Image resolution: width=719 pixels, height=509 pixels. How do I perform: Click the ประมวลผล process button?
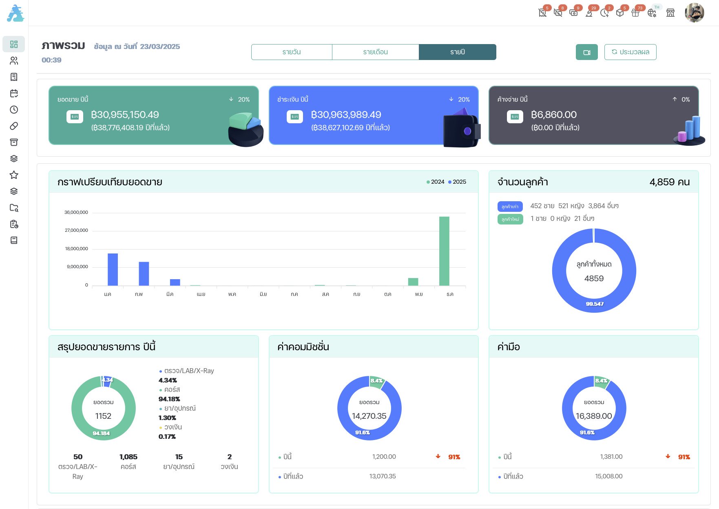[630, 52]
